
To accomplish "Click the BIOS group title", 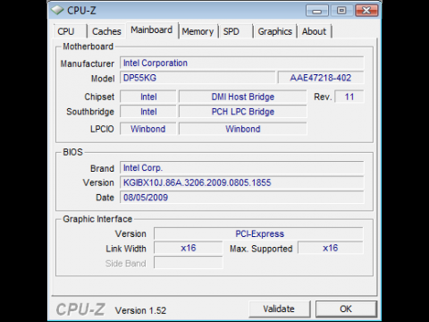I will 72,152.
